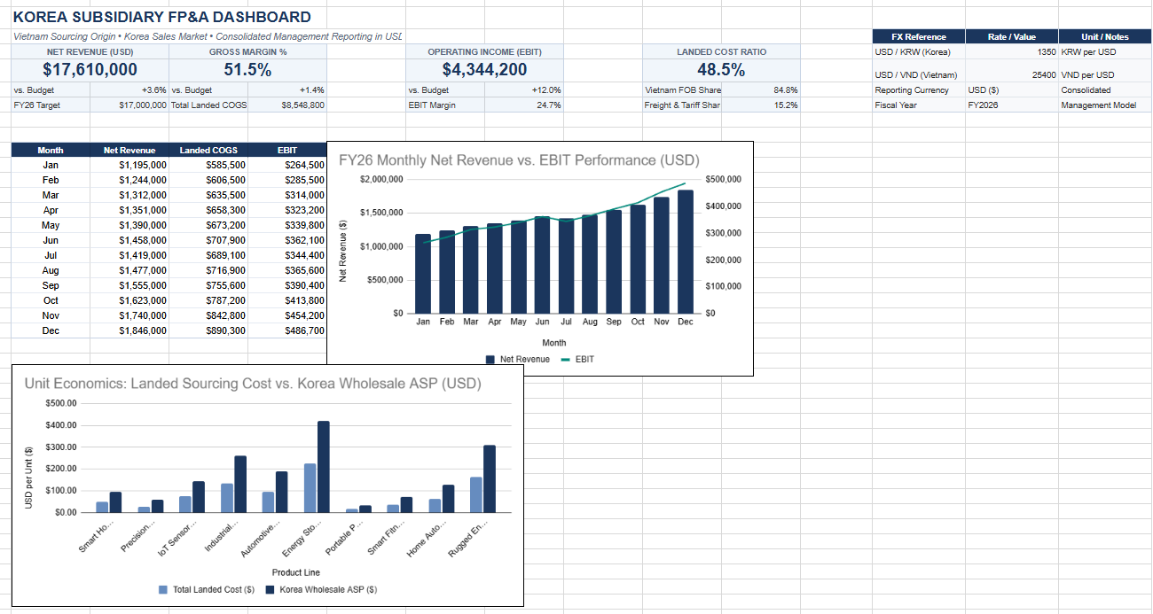The height and width of the screenshot is (614, 1153).
Task: Select the Gross Margin 51.5% value
Action: (x=247, y=70)
